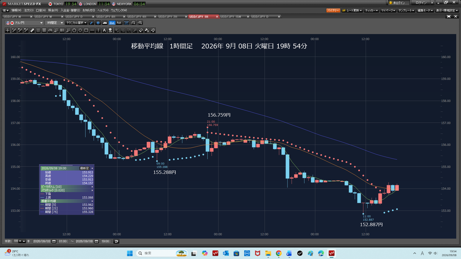Image resolution: width=461 pixels, height=259 pixels.
Task: Select the eraser tool in drawing toolbar
Action: click(x=141, y=30)
